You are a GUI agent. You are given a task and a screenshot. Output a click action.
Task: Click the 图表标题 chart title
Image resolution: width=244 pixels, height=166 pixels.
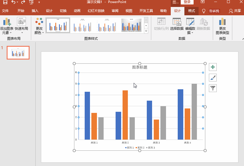point(140,67)
